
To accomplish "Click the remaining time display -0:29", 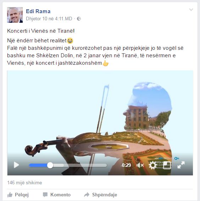I will (x=126, y=165).
